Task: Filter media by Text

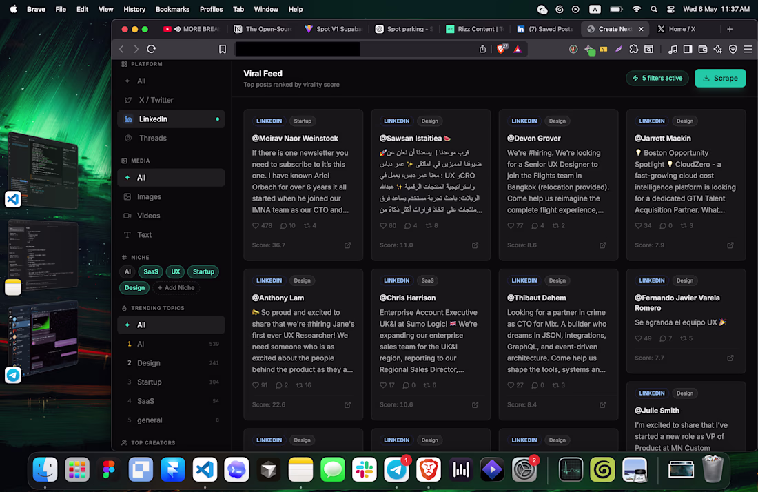Action: [171, 235]
